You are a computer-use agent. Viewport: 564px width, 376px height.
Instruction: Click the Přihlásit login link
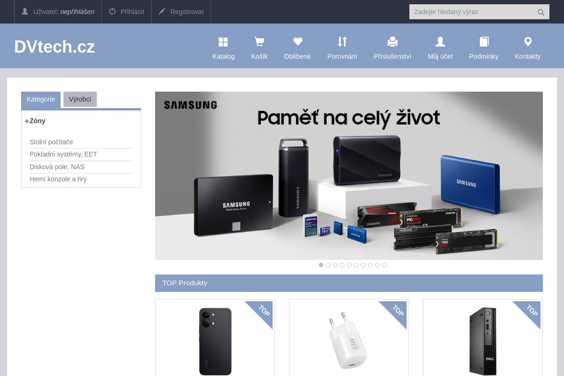tap(133, 12)
